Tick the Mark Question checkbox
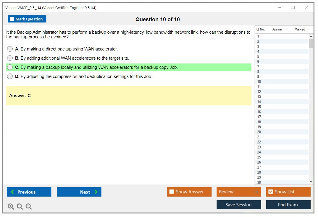This screenshot has width=318, height=217. (12, 19)
